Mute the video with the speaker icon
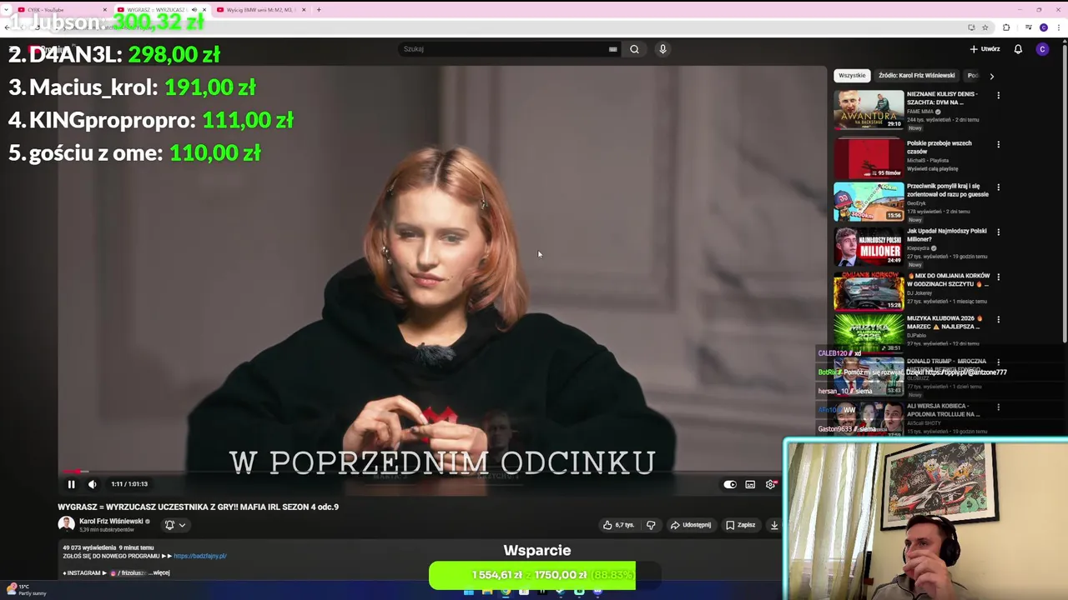 coord(93,484)
